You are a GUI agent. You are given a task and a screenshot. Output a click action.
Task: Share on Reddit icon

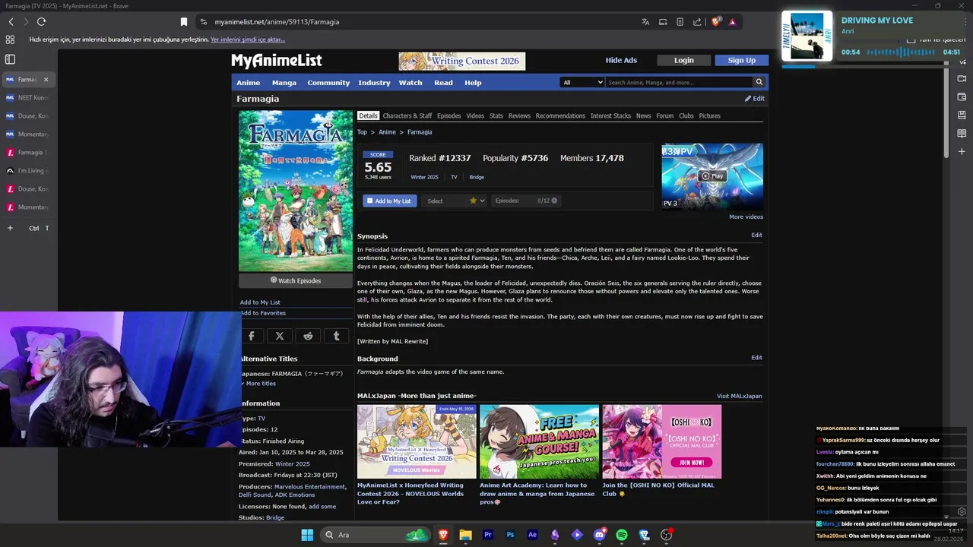pos(308,336)
